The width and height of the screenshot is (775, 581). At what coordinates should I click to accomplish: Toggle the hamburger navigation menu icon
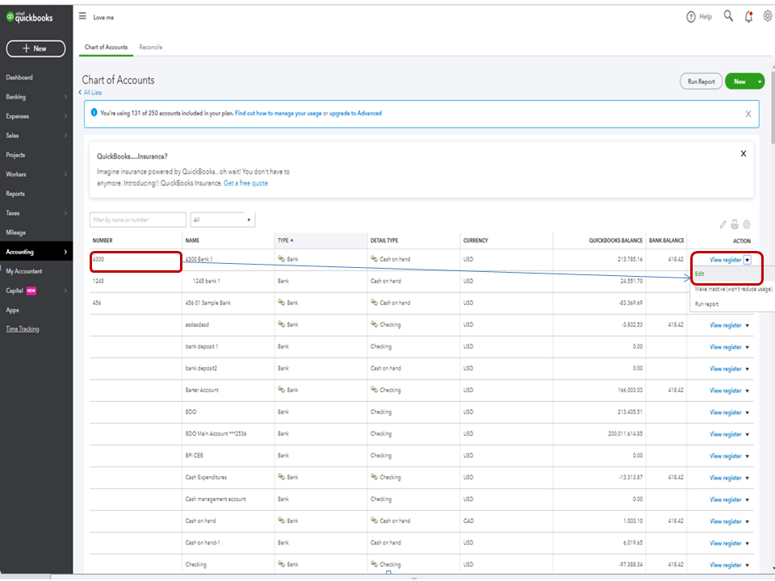82,16
